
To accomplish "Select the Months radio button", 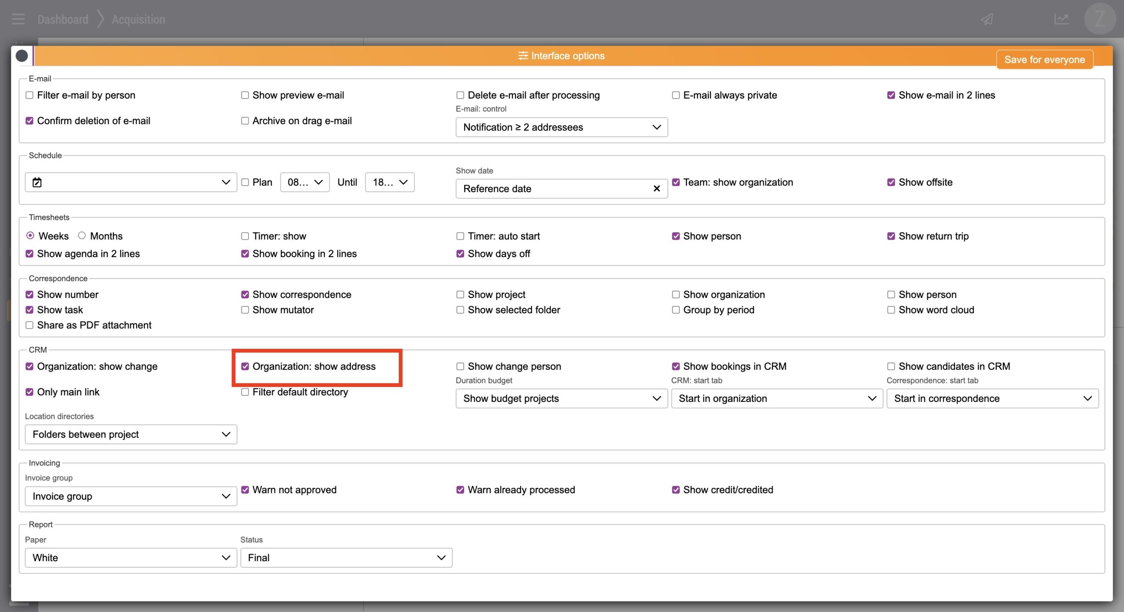I will (82, 236).
